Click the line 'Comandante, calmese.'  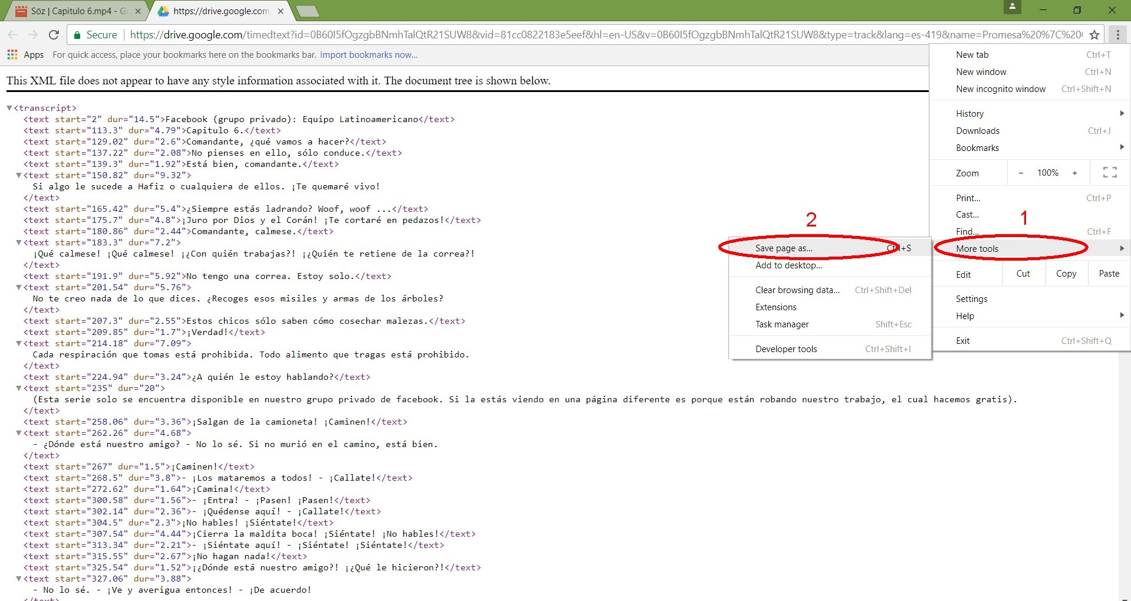click(x=244, y=231)
